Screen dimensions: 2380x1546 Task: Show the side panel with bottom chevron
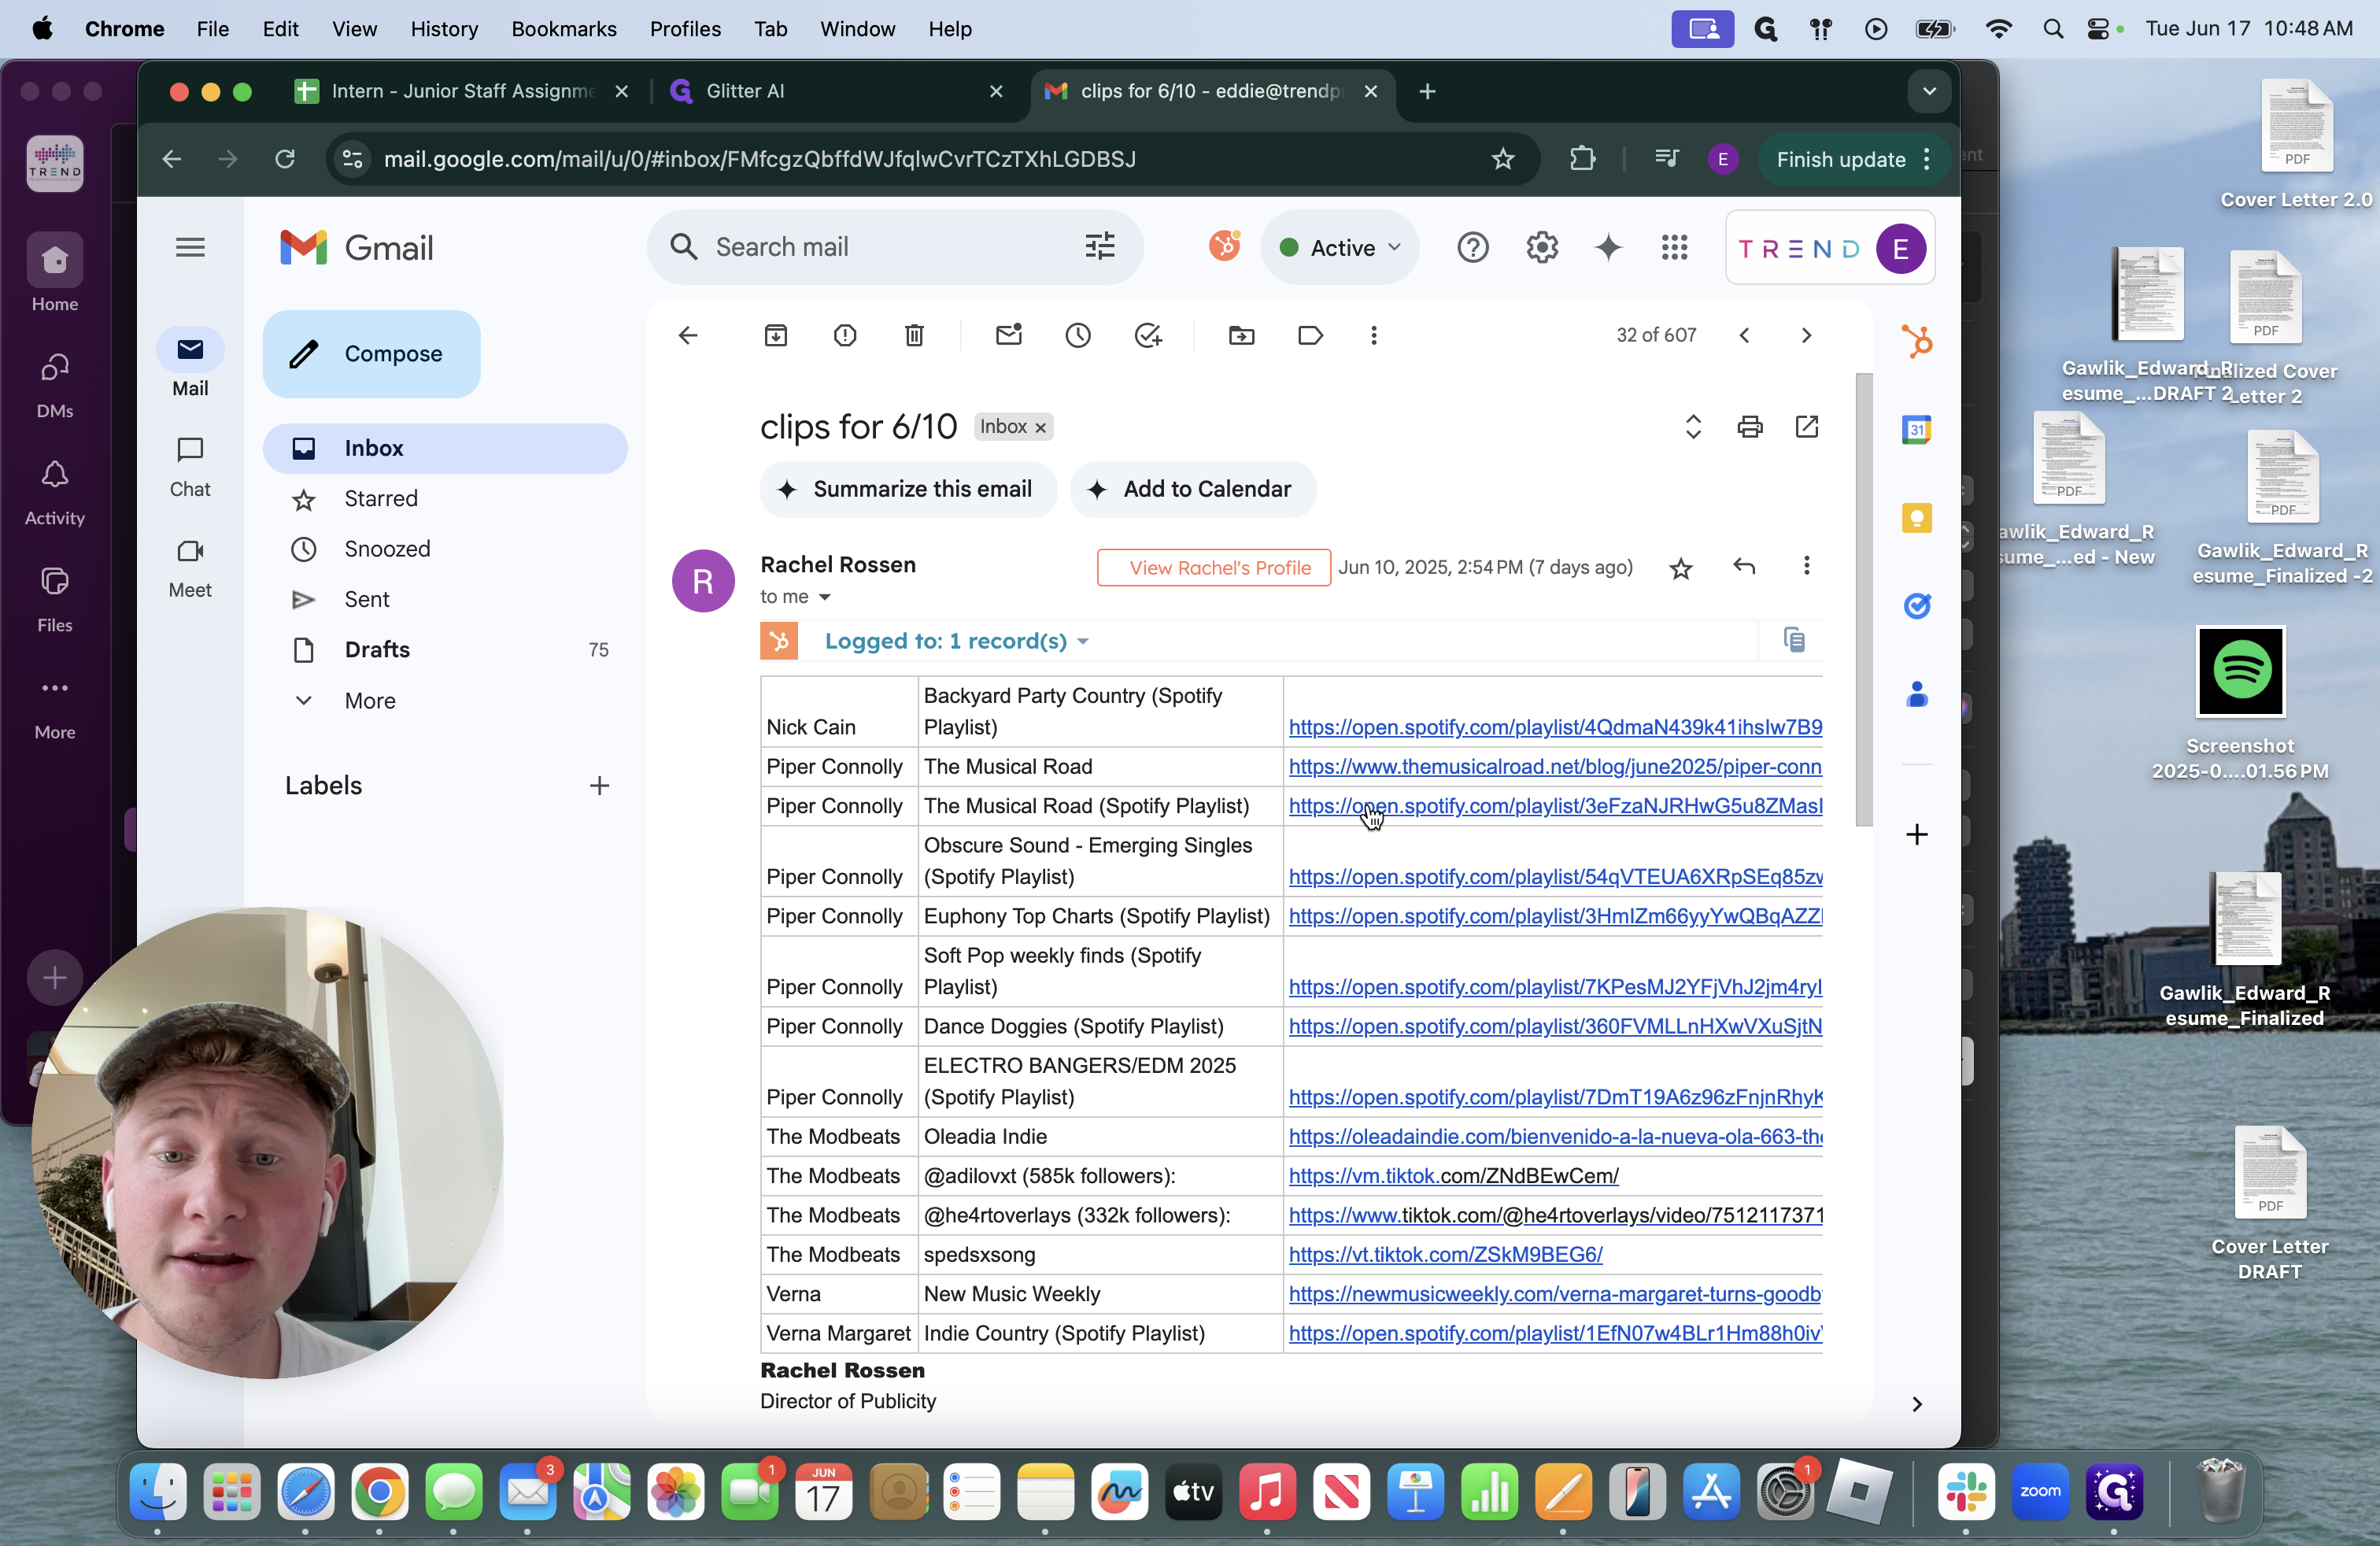click(x=1916, y=1404)
